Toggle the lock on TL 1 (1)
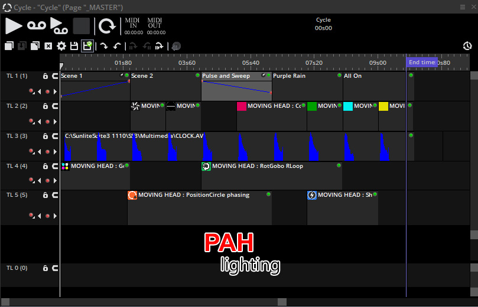This screenshot has width=478, height=307. (45, 76)
